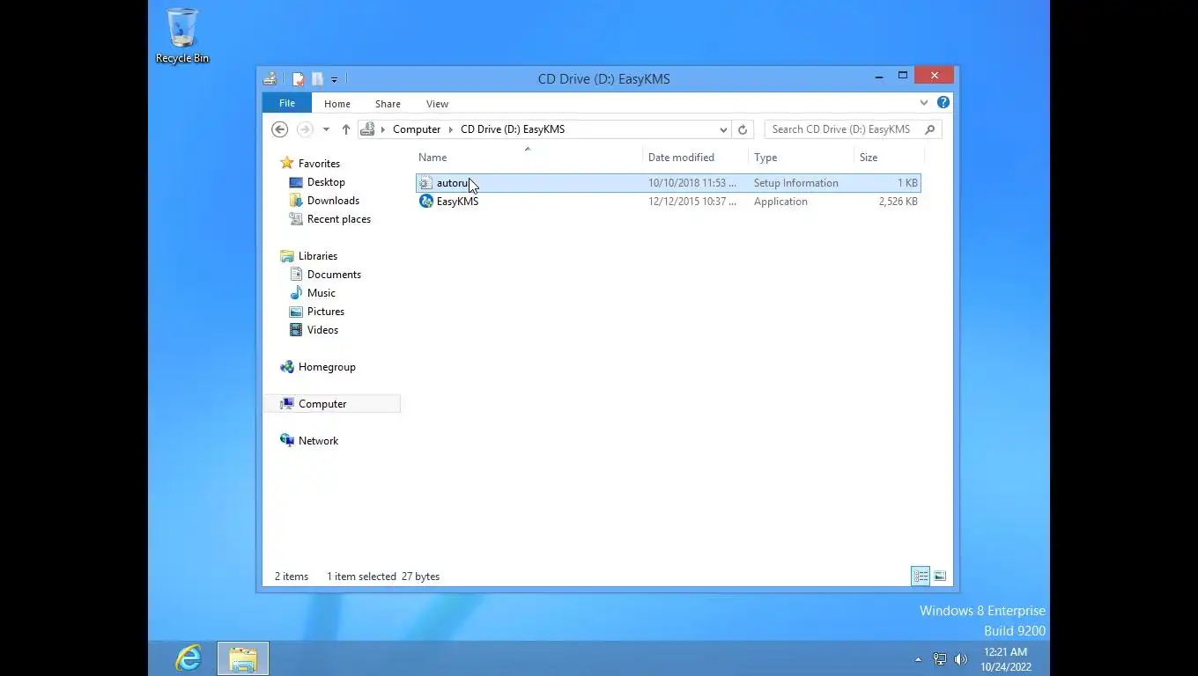Click the drive system icon in the title bar
Viewport: 1198px width, 676px height.
[270, 79]
